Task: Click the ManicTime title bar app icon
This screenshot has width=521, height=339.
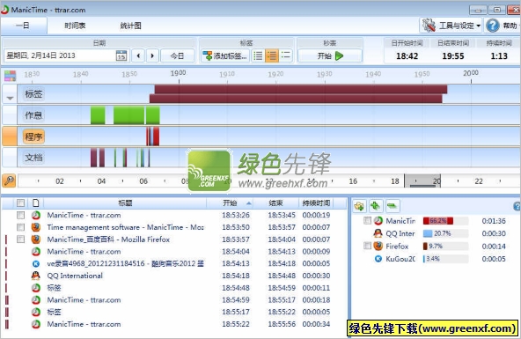Action: (x=4, y=10)
